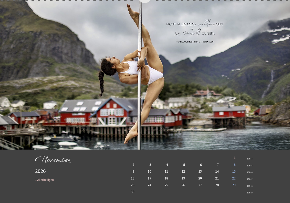Pick Saturday November 7
Viewport: 290px width, 203px height.
pyautogui.click(x=218, y=165)
